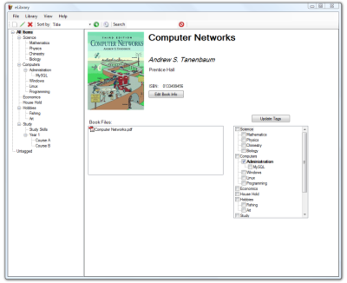Tick the Computers tag checkbox
The width and height of the screenshot is (347, 283).
[237, 156]
